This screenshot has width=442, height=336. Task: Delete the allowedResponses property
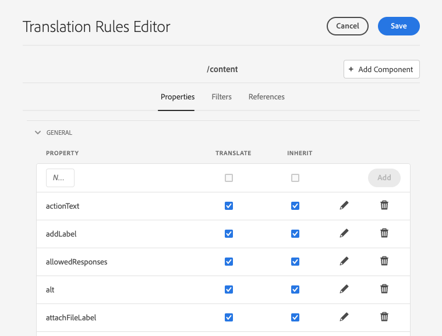point(384,261)
